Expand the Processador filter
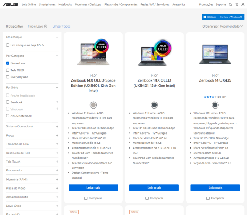247x215 pixels. (x=57, y=170)
